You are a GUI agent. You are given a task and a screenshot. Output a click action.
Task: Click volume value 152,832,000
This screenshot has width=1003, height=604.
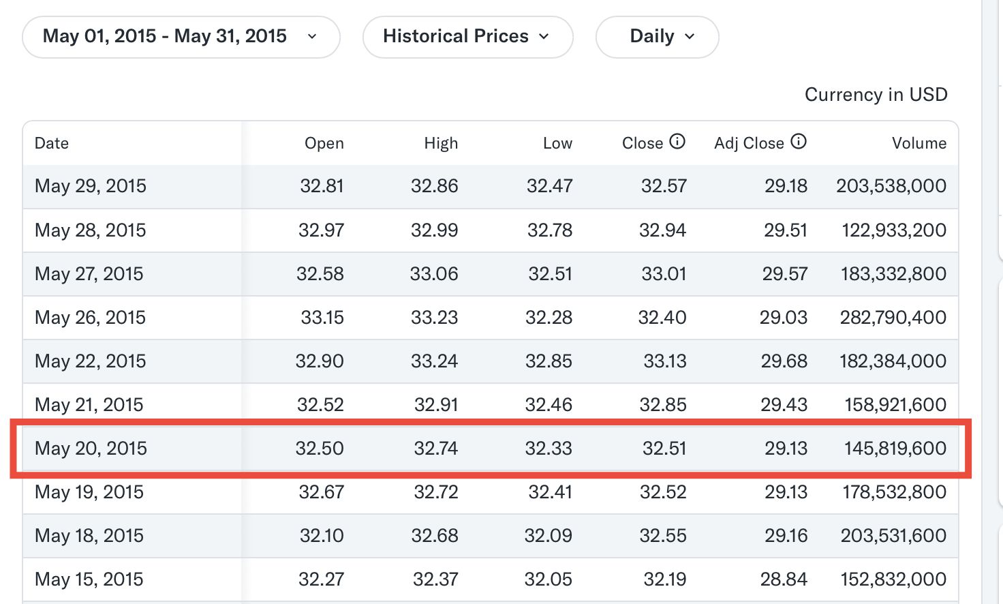[893, 579]
